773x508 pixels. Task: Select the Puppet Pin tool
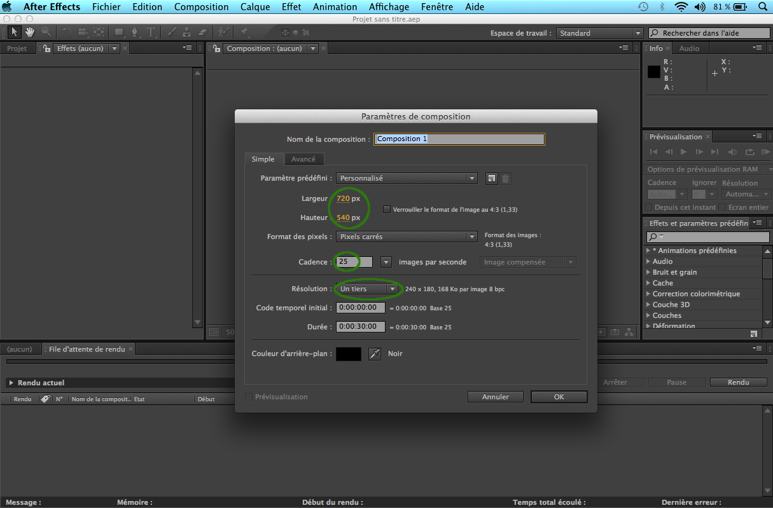click(244, 32)
